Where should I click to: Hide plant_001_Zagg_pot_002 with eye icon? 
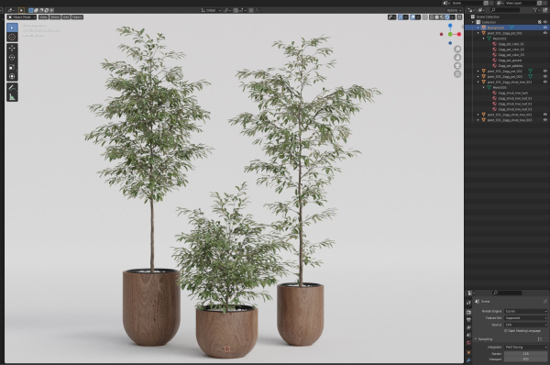coord(545,71)
